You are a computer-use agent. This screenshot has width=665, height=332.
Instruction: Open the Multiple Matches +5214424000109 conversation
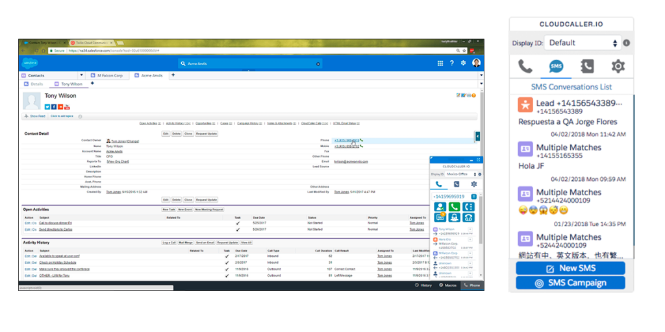point(571,208)
